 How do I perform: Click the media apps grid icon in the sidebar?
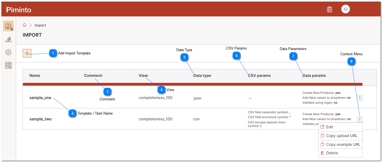[8, 65]
